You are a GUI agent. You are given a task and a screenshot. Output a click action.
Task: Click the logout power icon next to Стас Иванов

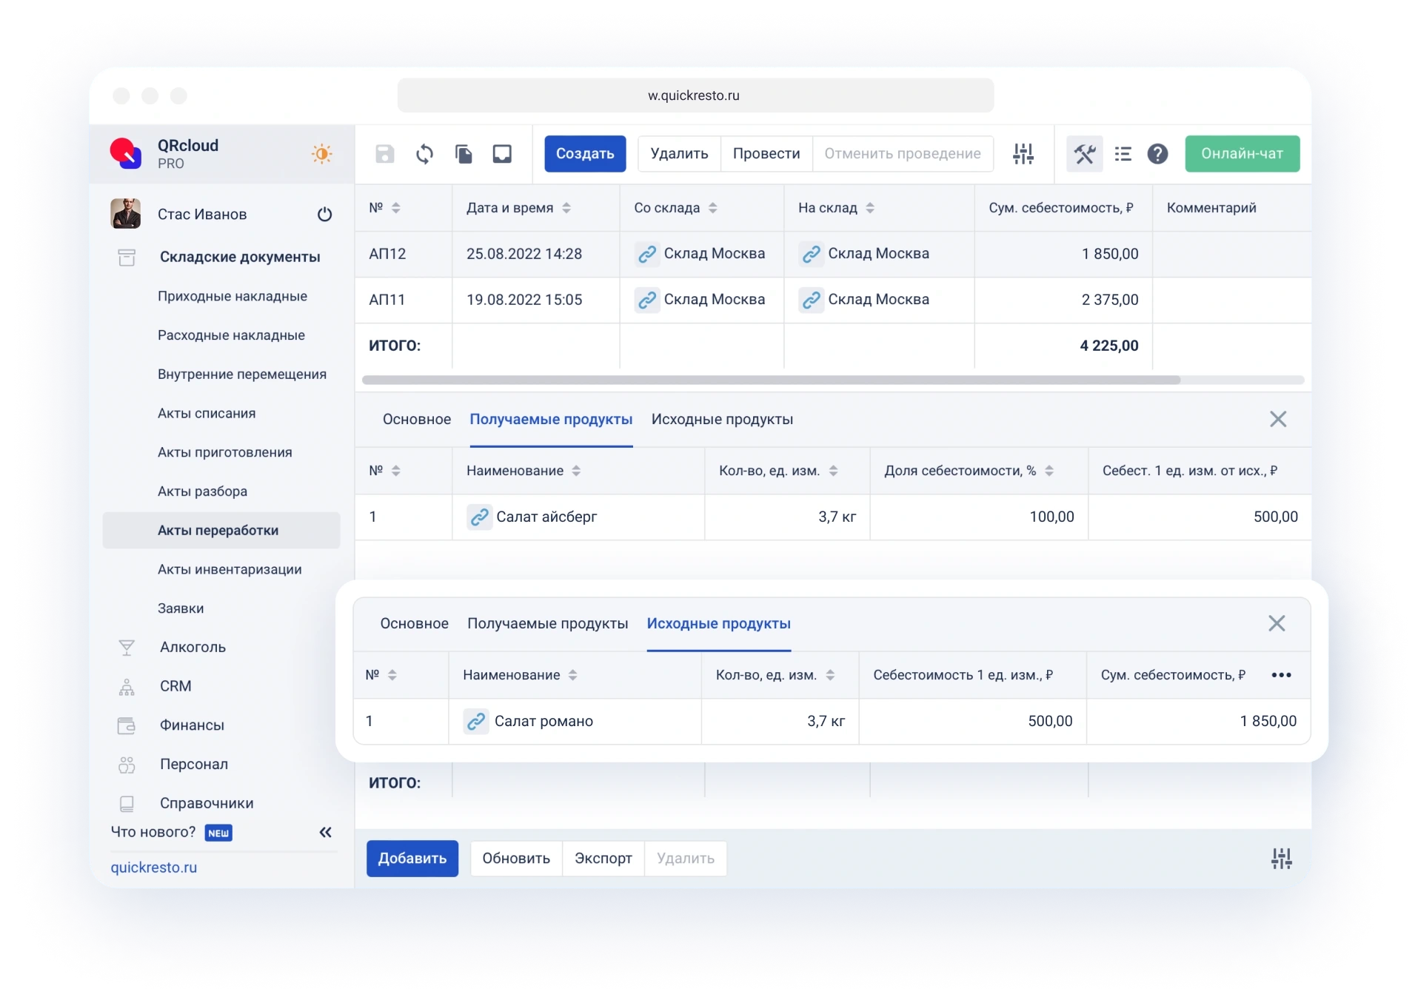(x=325, y=214)
